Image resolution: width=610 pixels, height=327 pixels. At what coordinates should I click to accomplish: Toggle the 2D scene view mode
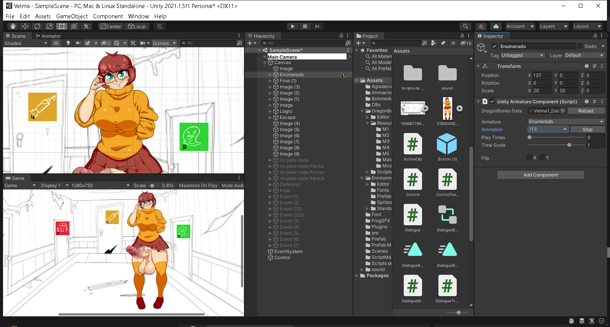click(56, 43)
